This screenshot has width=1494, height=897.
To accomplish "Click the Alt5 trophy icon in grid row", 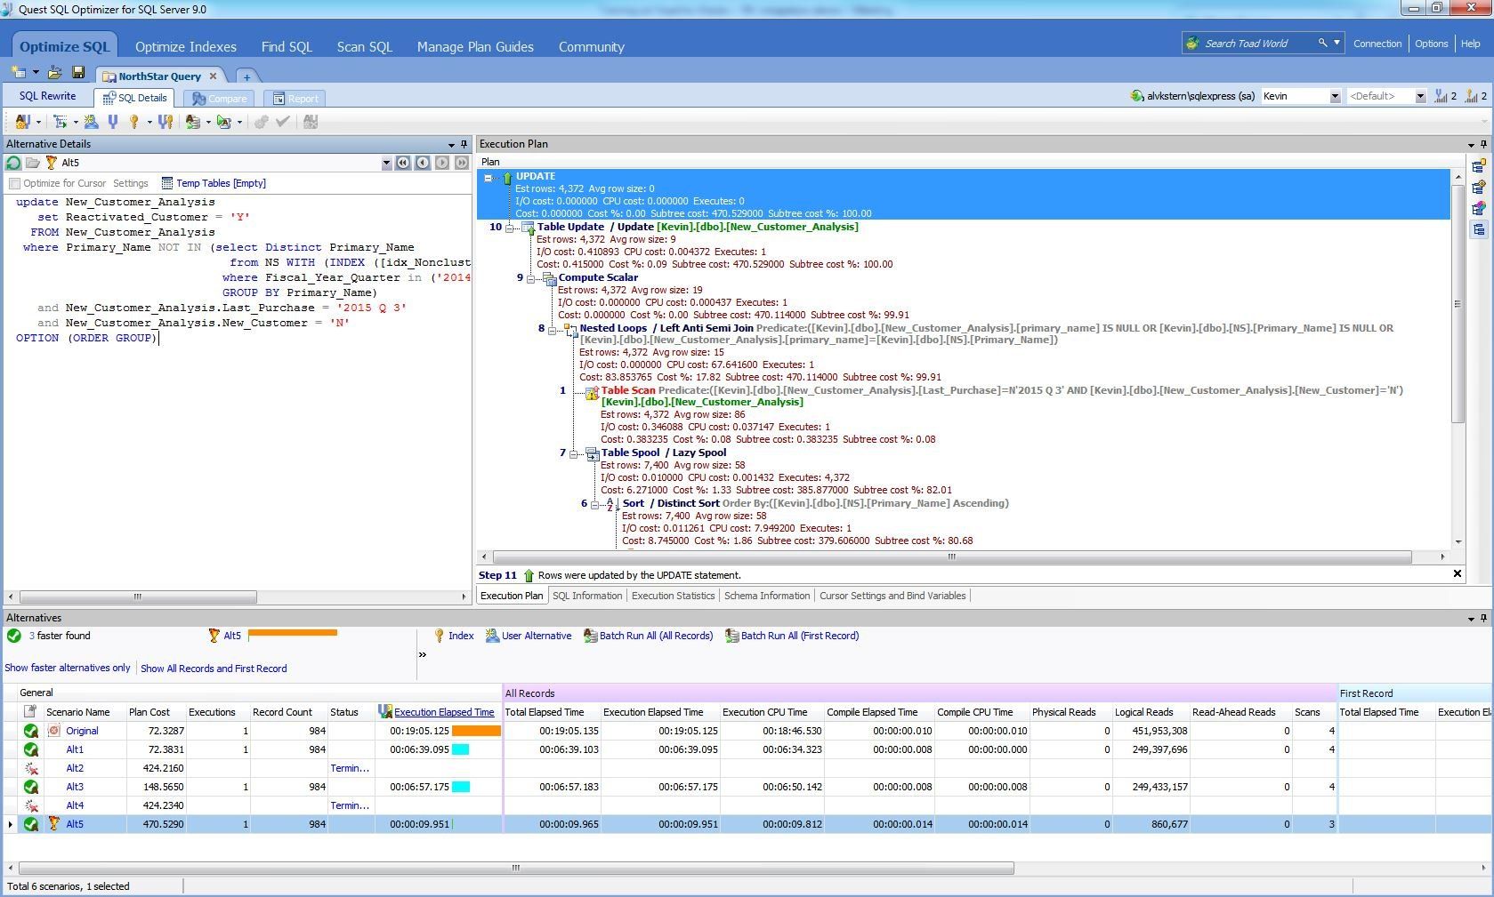I will pos(53,824).
